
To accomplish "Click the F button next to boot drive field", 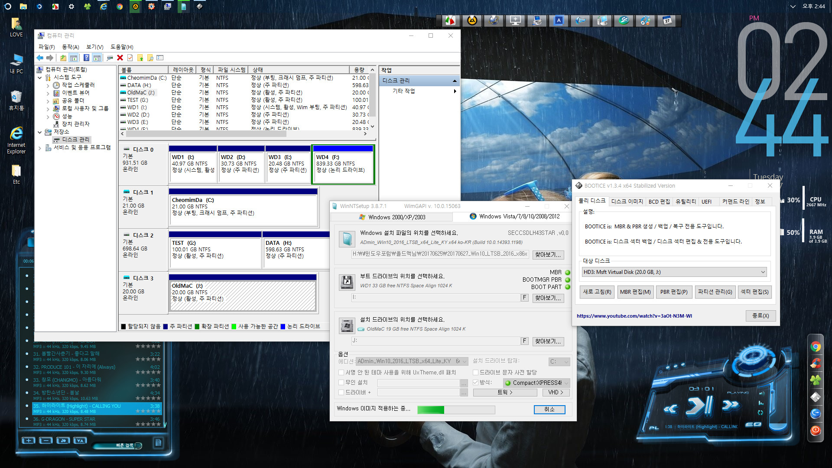I will point(524,298).
